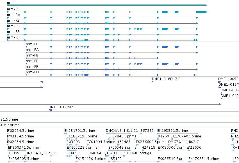239x163 pixels.
Task: Select EP07848.3prime EST label
Action: click(x=122, y=137)
